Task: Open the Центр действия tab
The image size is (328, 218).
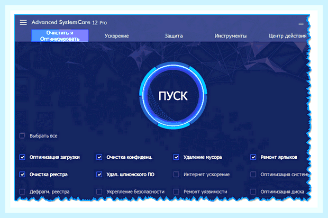Action: pos(287,36)
